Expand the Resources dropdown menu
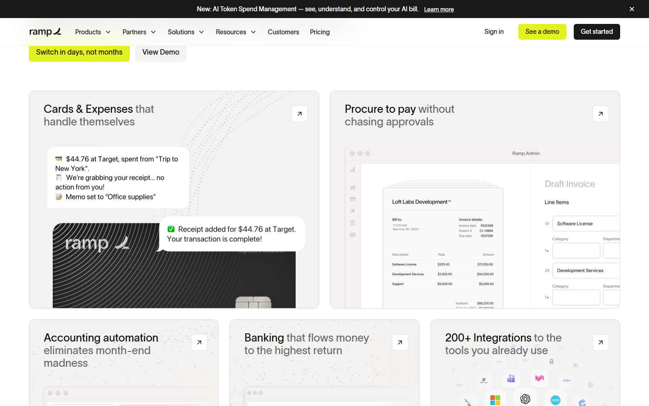This screenshot has height=406, width=649. point(236,32)
